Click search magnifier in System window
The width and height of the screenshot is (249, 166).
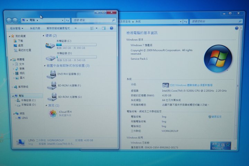pos(240,21)
